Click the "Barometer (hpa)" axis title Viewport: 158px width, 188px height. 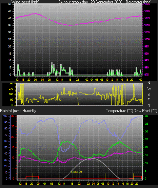click(139, 2)
